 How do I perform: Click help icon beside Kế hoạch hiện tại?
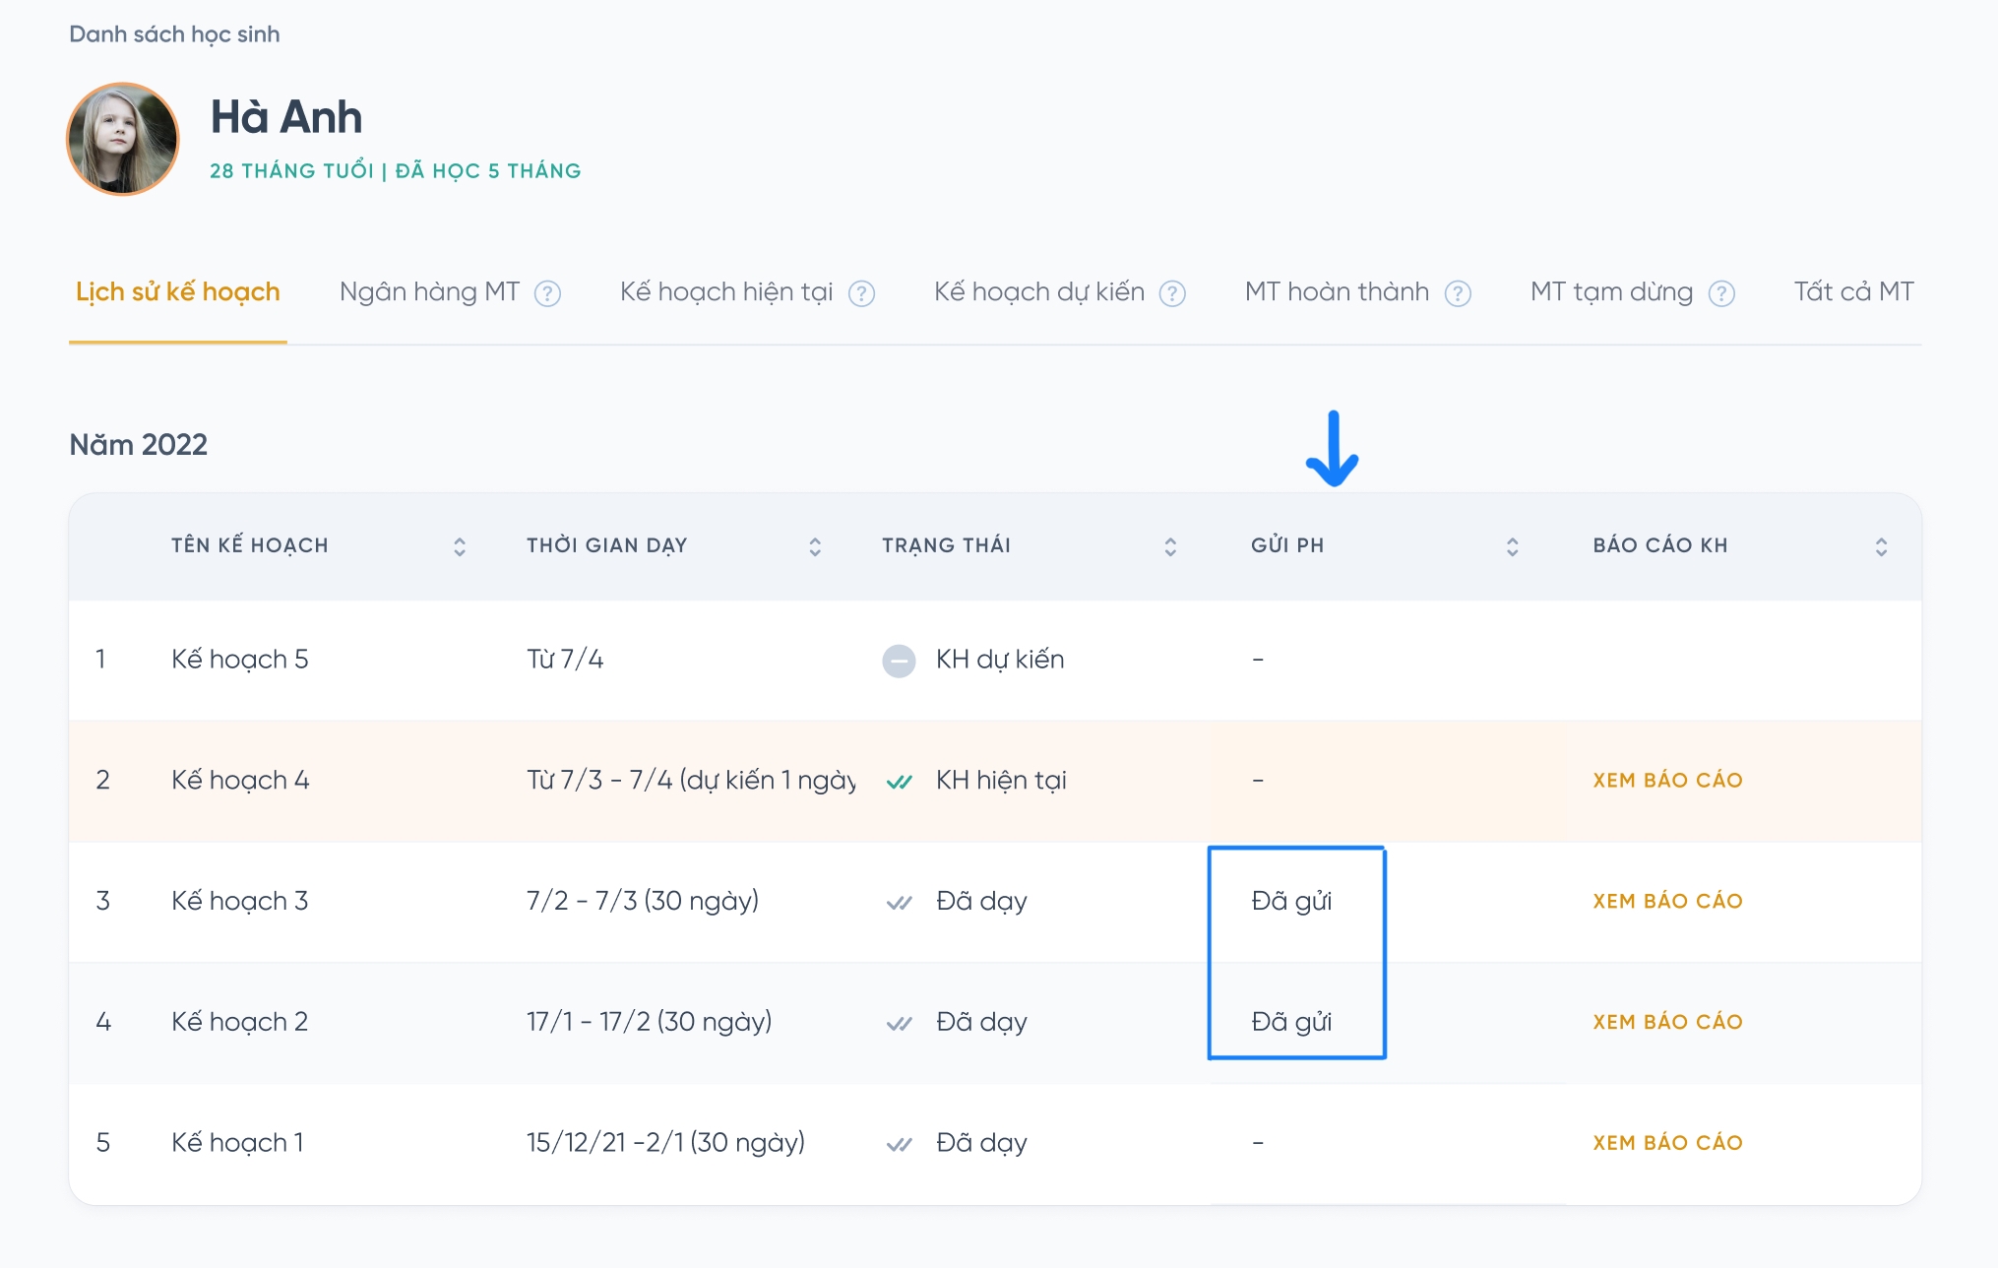pyautogui.click(x=861, y=293)
